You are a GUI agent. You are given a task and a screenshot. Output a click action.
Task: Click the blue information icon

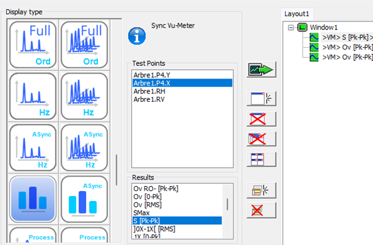pyautogui.click(x=137, y=36)
